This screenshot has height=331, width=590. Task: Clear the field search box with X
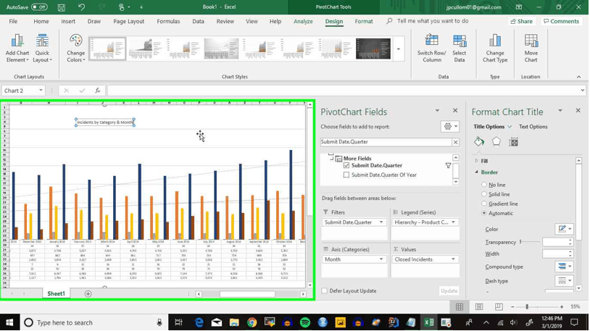tap(455, 142)
